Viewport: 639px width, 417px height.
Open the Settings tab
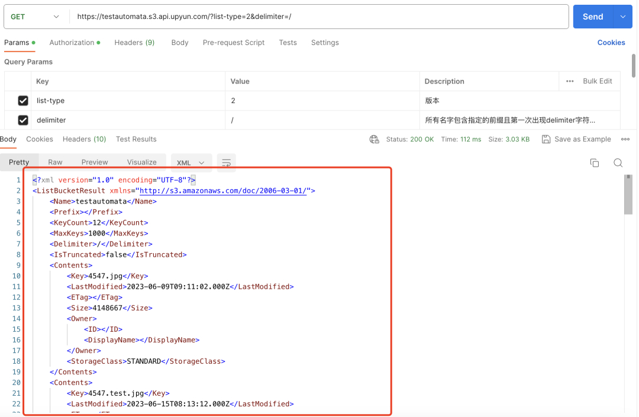coord(325,43)
